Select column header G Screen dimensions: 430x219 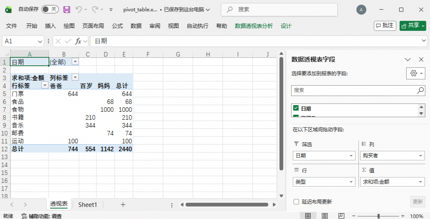point(178,54)
